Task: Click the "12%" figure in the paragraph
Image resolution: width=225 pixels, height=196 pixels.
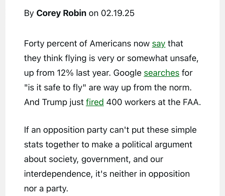Action: tap(65, 73)
